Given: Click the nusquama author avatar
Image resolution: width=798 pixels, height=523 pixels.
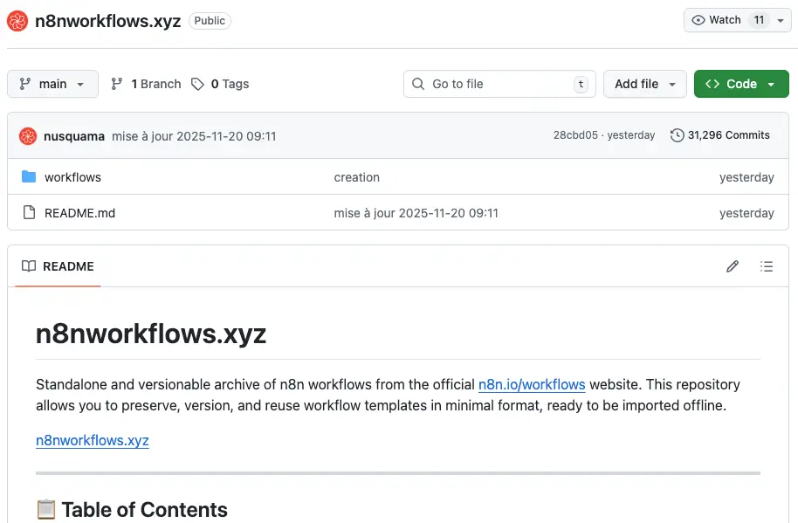Looking at the screenshot, I should 28,135.
